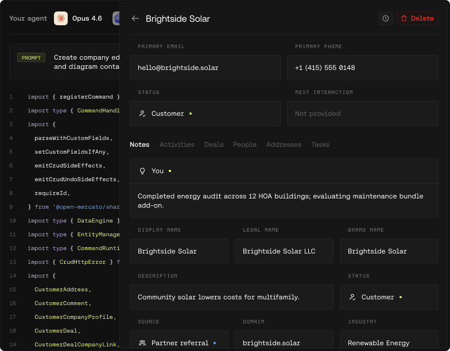Edit the Description field
450x351 pixels.
(x=231, y=297)
